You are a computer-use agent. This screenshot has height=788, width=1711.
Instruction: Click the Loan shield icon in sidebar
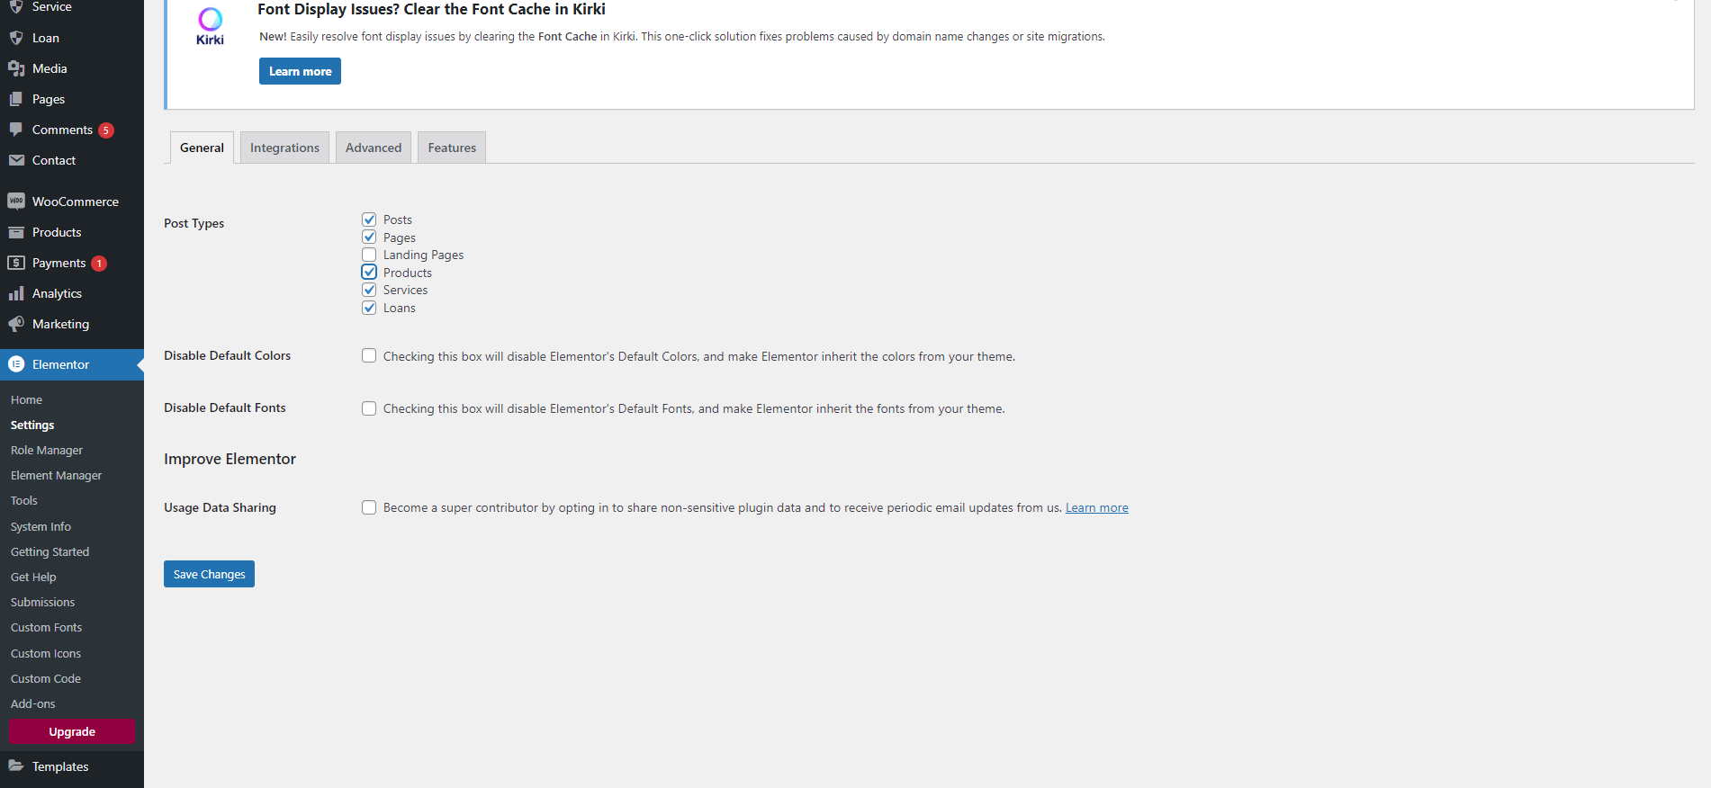(16, 38)
